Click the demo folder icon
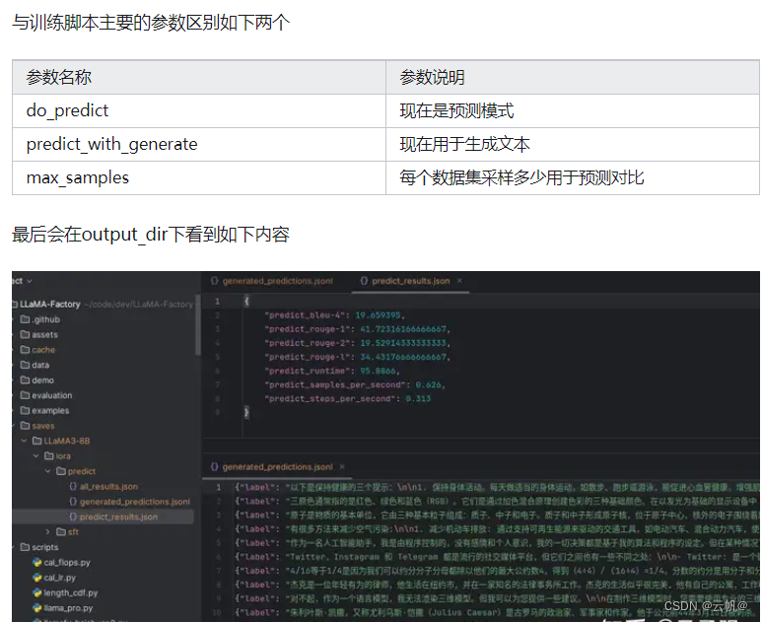Image resolution: width=763 pixels, height=622 pixels. click(x=25, y=380)
